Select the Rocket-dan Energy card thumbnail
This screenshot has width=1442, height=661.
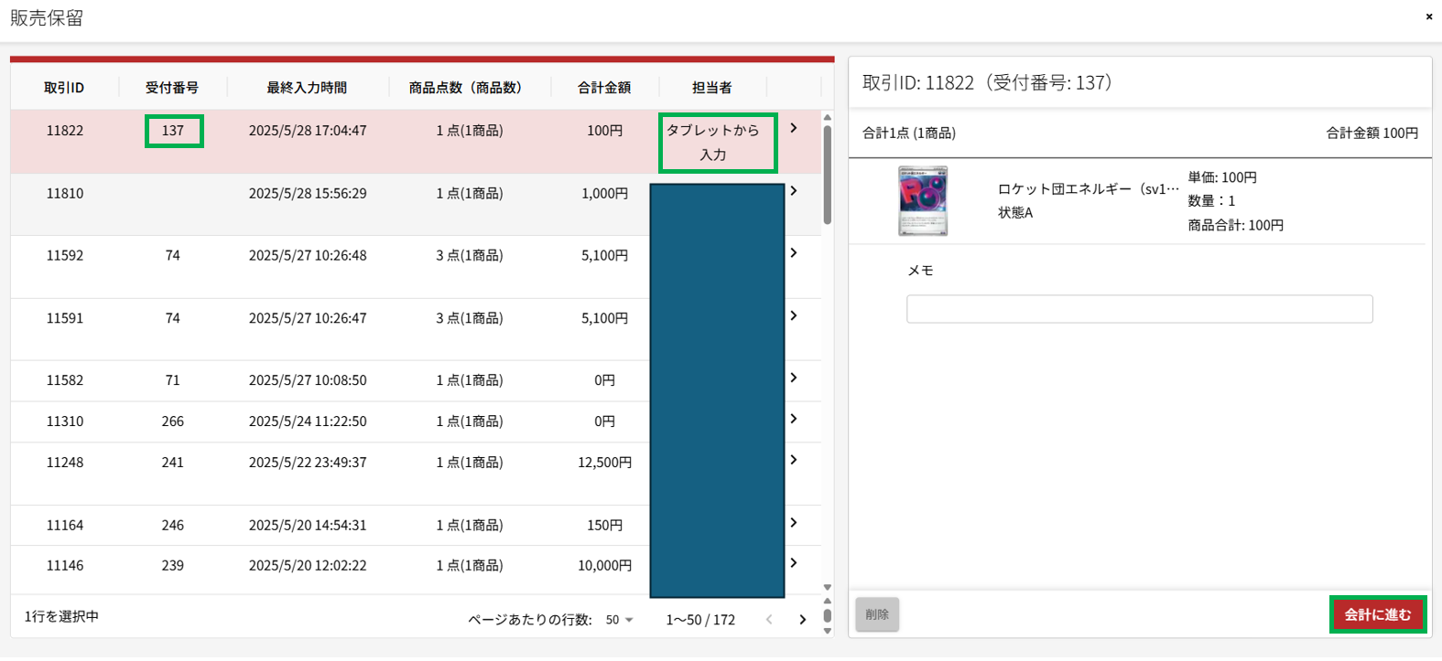pyautogui.click(x=922, y=201)
